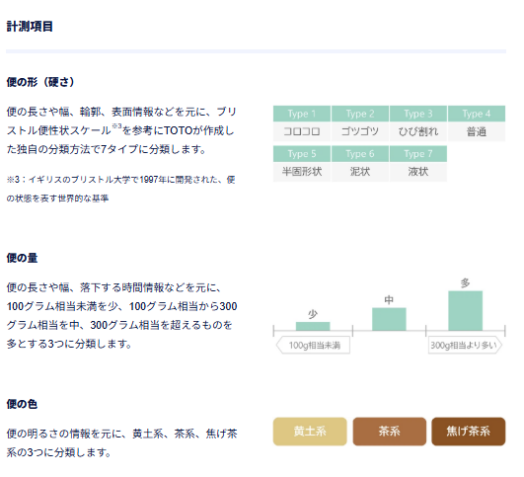Image resolution: width=524 pixels, height=477 pixels.
Task: Click the 多 bar in the chart
Action: [x=465, y=311]
